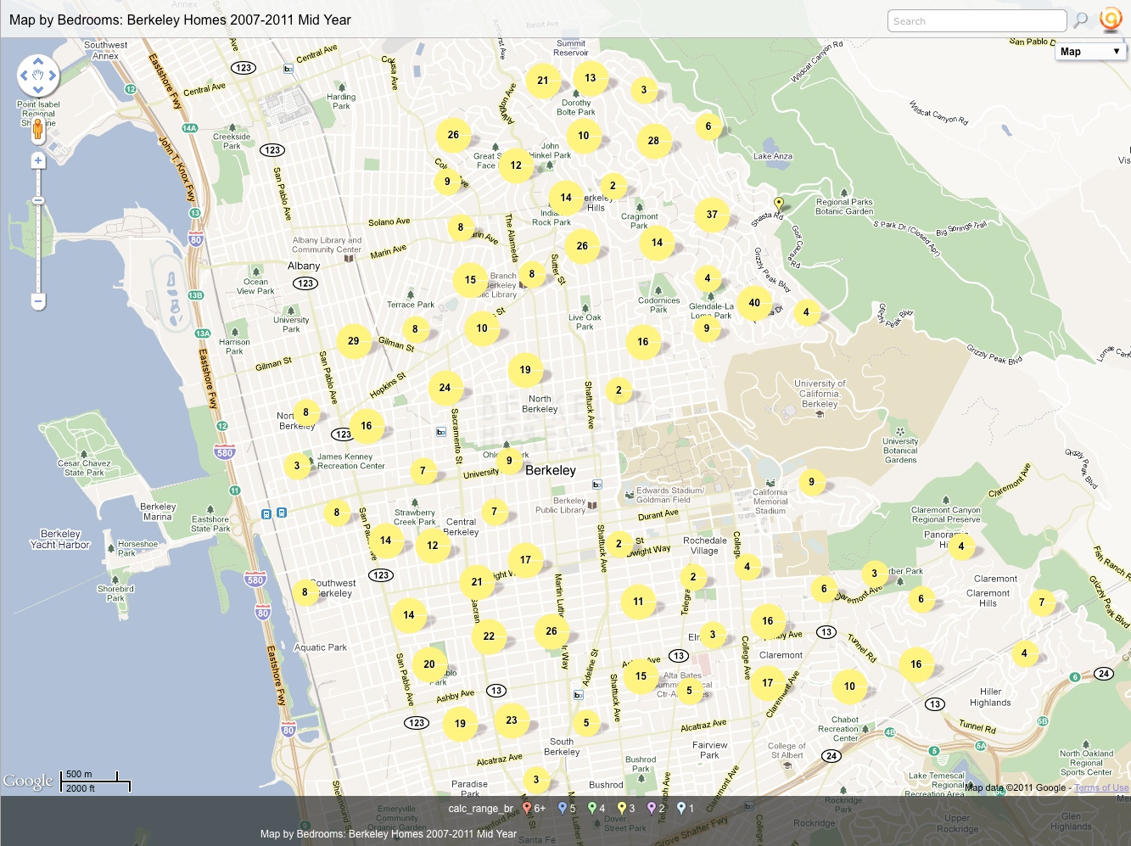1131x846 pixels.
Task: Zoom in with the plus button
Action: click(x=38, y=160)
